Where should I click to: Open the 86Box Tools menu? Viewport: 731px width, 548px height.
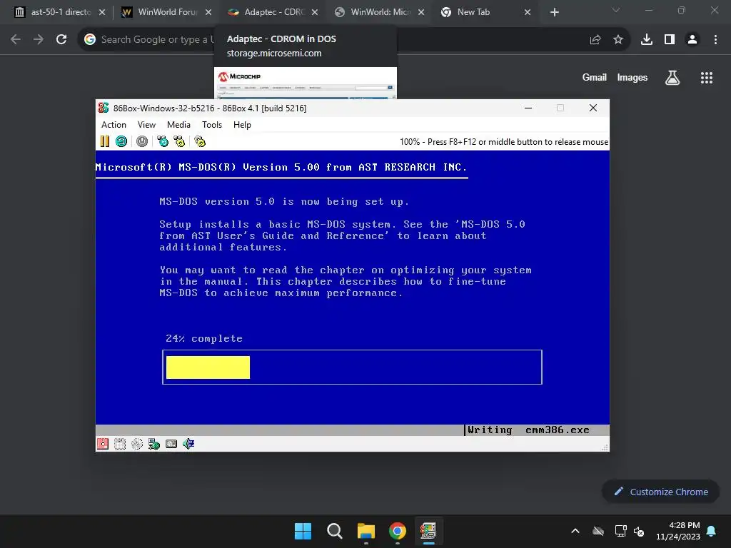pyautogui.click(x=211, y=125)
